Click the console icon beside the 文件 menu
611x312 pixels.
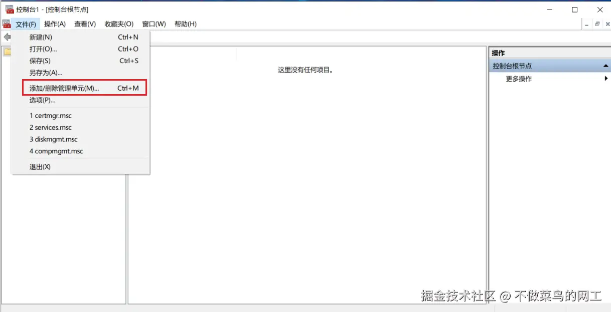(7, 24)
